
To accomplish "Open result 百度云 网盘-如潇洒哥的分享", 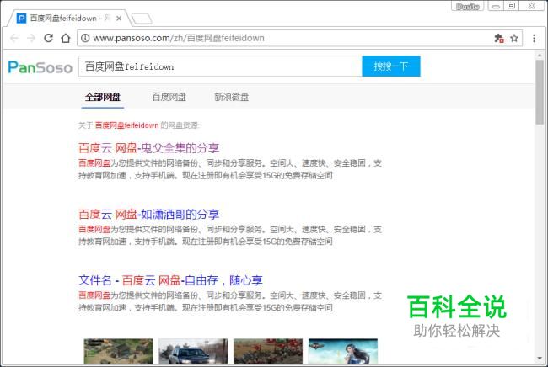I will pyautogui.click(x=149, y=214).
